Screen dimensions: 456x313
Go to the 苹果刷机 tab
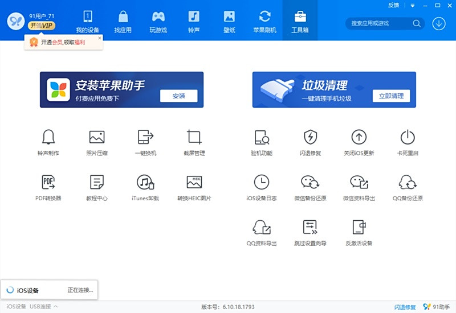pyautogui.click(x=264, y=21)
